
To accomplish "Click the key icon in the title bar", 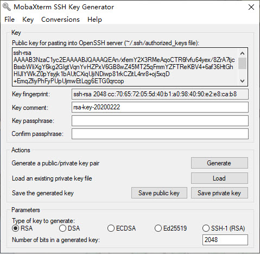I will pos(7,7).
